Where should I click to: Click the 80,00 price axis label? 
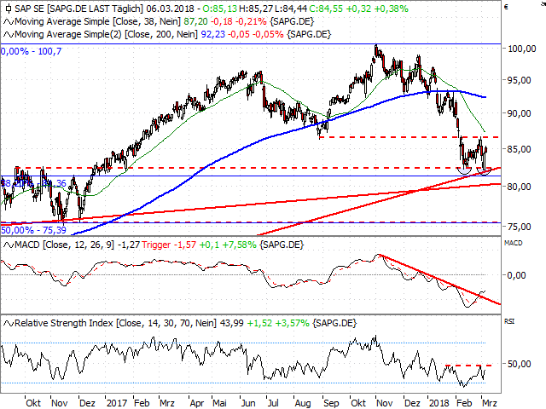(519, 187)
